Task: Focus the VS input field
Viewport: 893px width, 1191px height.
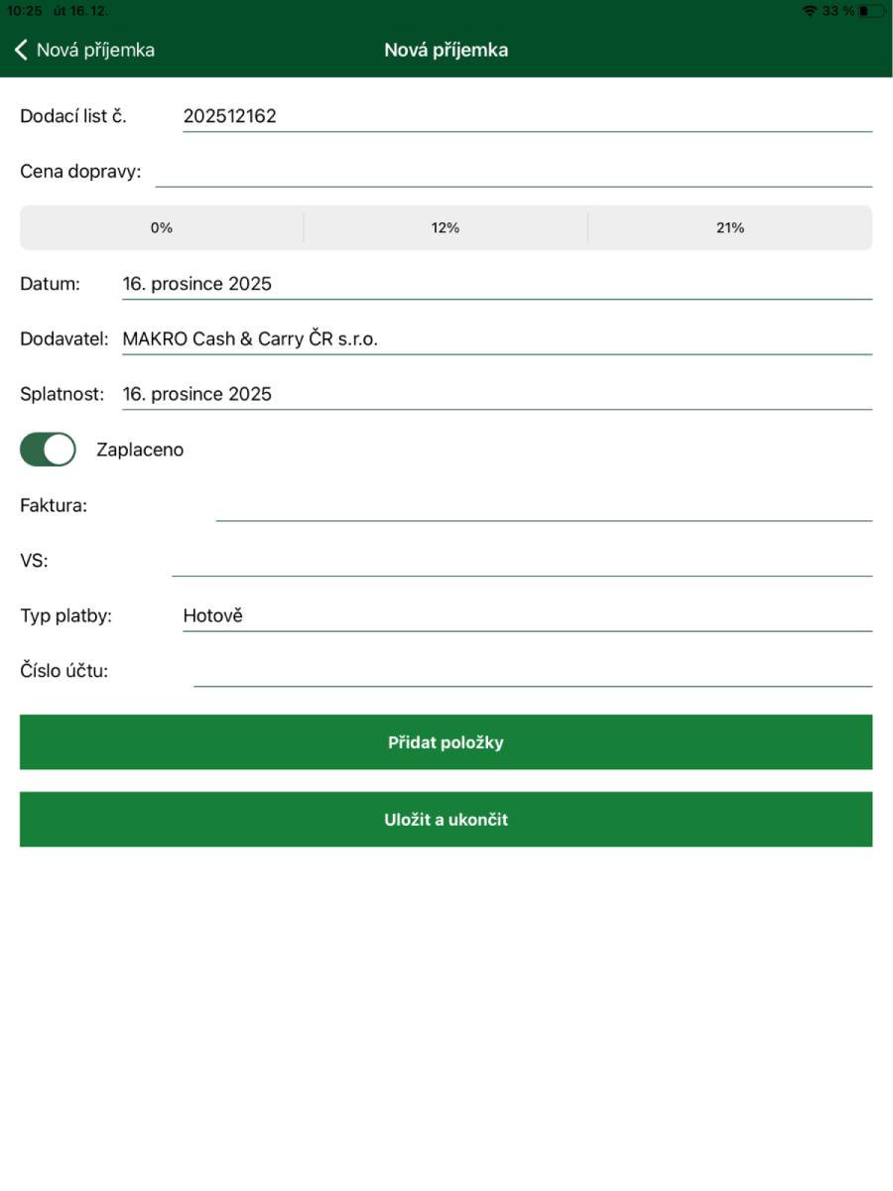Action: click(x=521, y=561)
